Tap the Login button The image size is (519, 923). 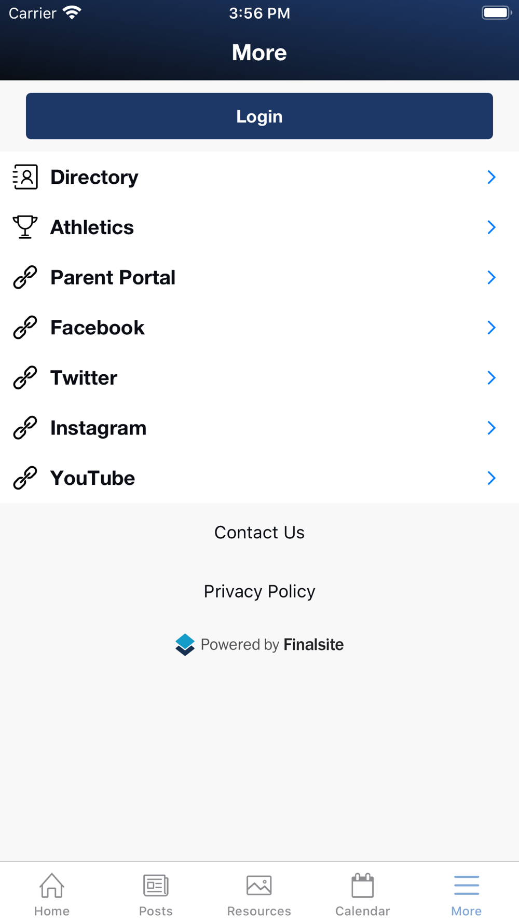[259, 116]
